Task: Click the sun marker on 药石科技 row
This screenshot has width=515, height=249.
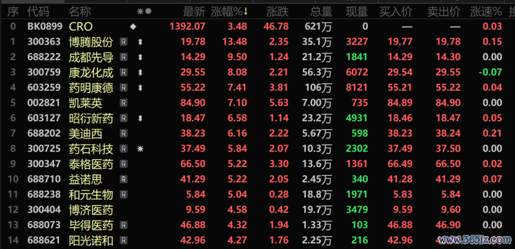Action: coord(140,149)
